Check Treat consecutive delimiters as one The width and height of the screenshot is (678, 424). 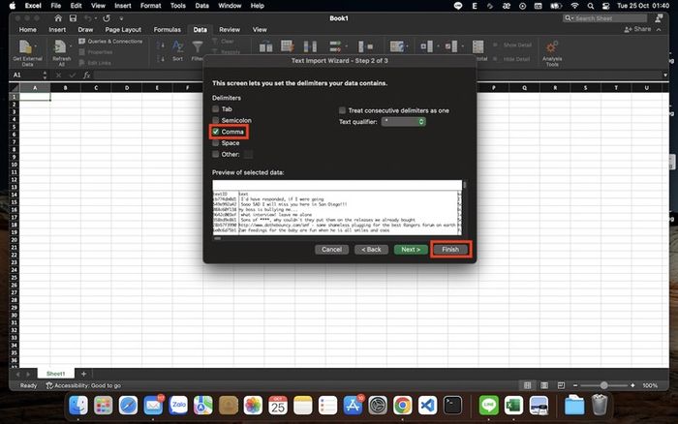tap(342, 110)
